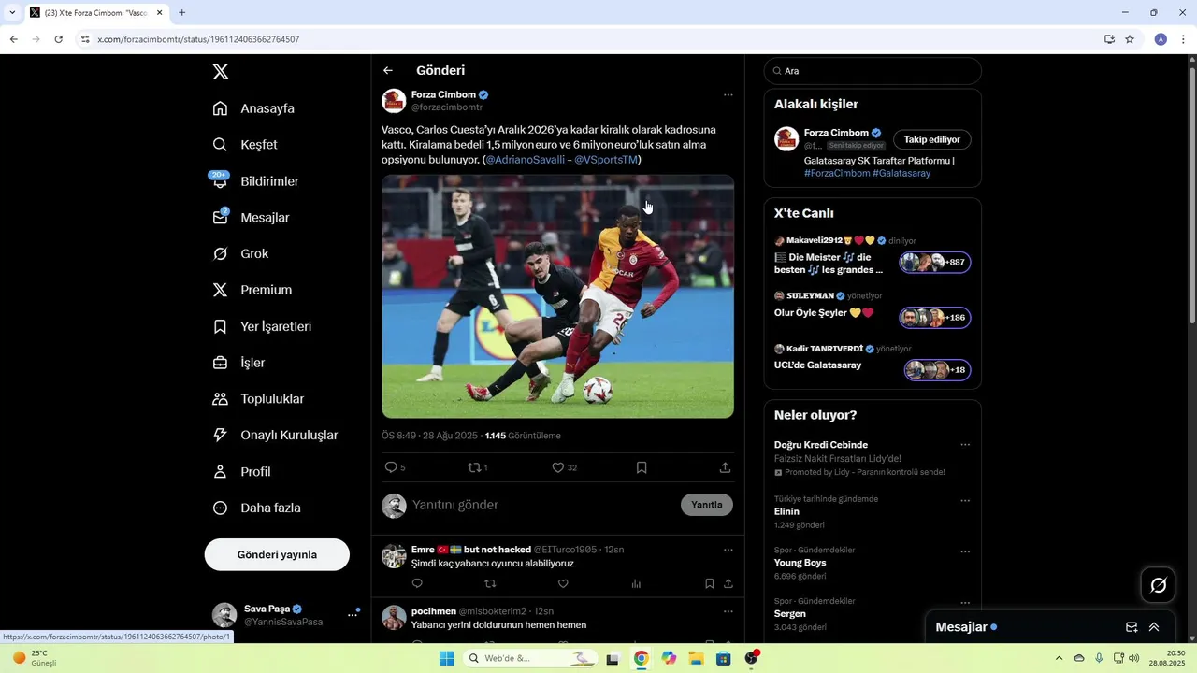Open new browser tab
The height and width of the screenshot is (673, 1197).
[181, 13]
